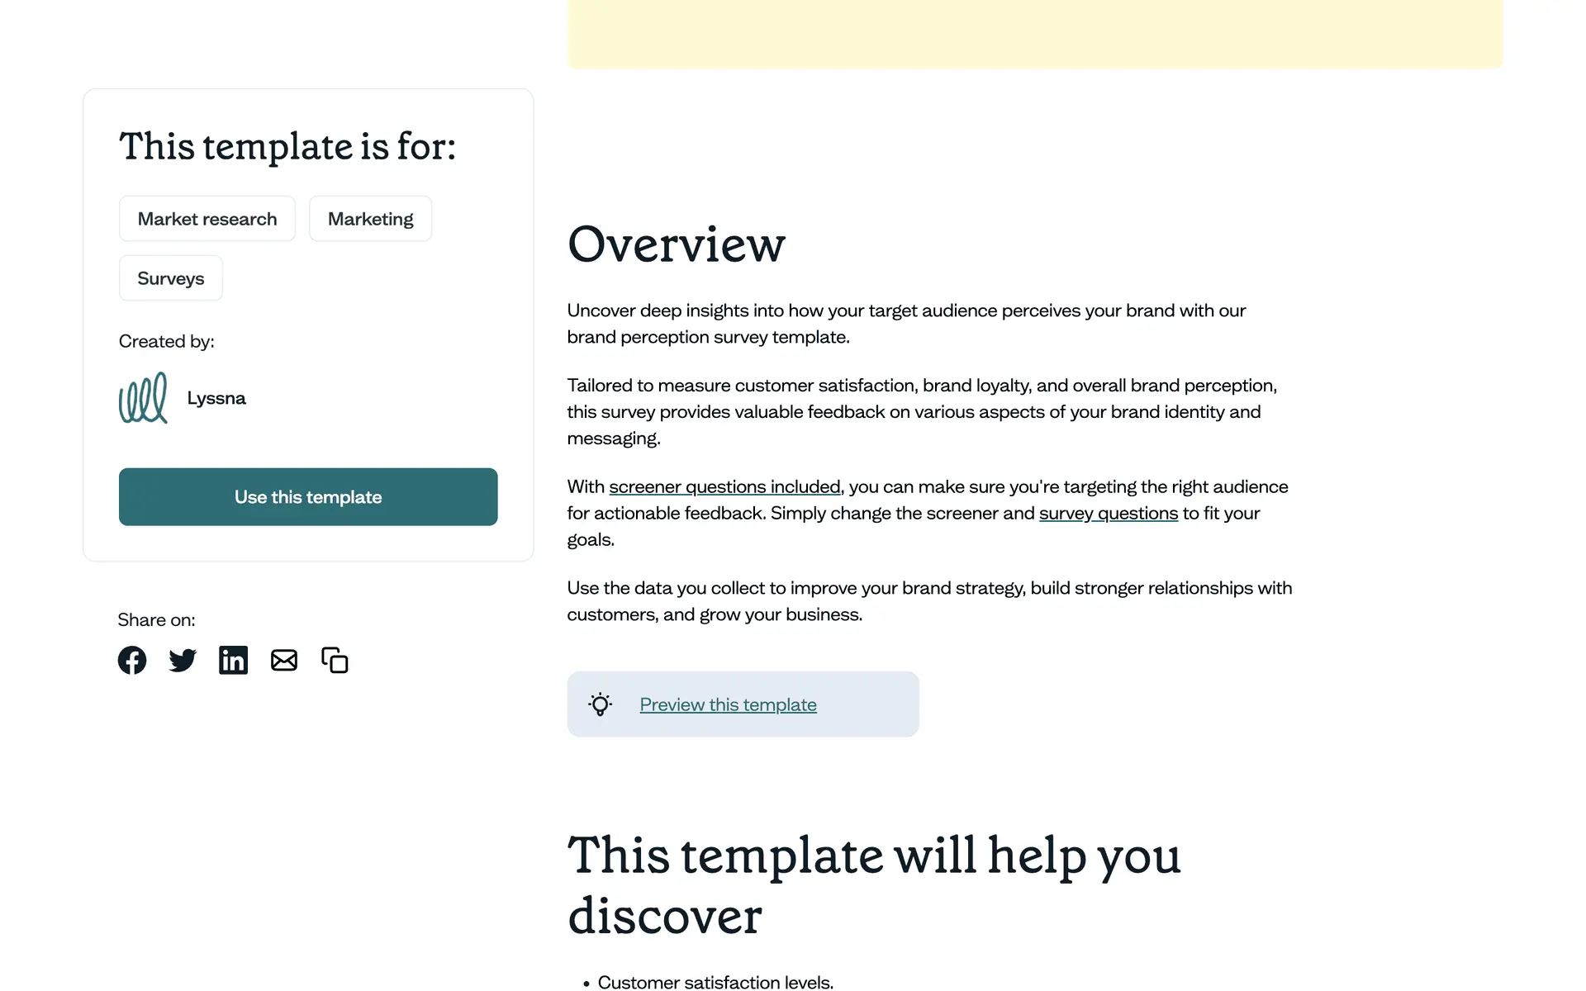Click the lightbulb icon beside Preview
The height and width of the screenshot is (991, 1586).
click(601, 704)
